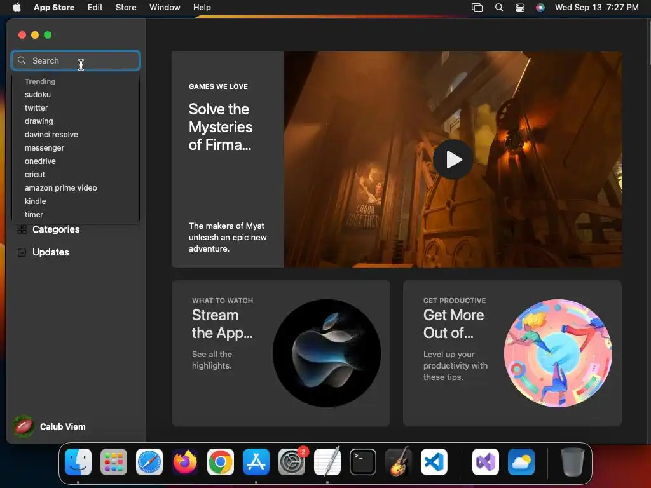
Task: Select trending search 'sudoku'
Action: [x=38, y=95]
